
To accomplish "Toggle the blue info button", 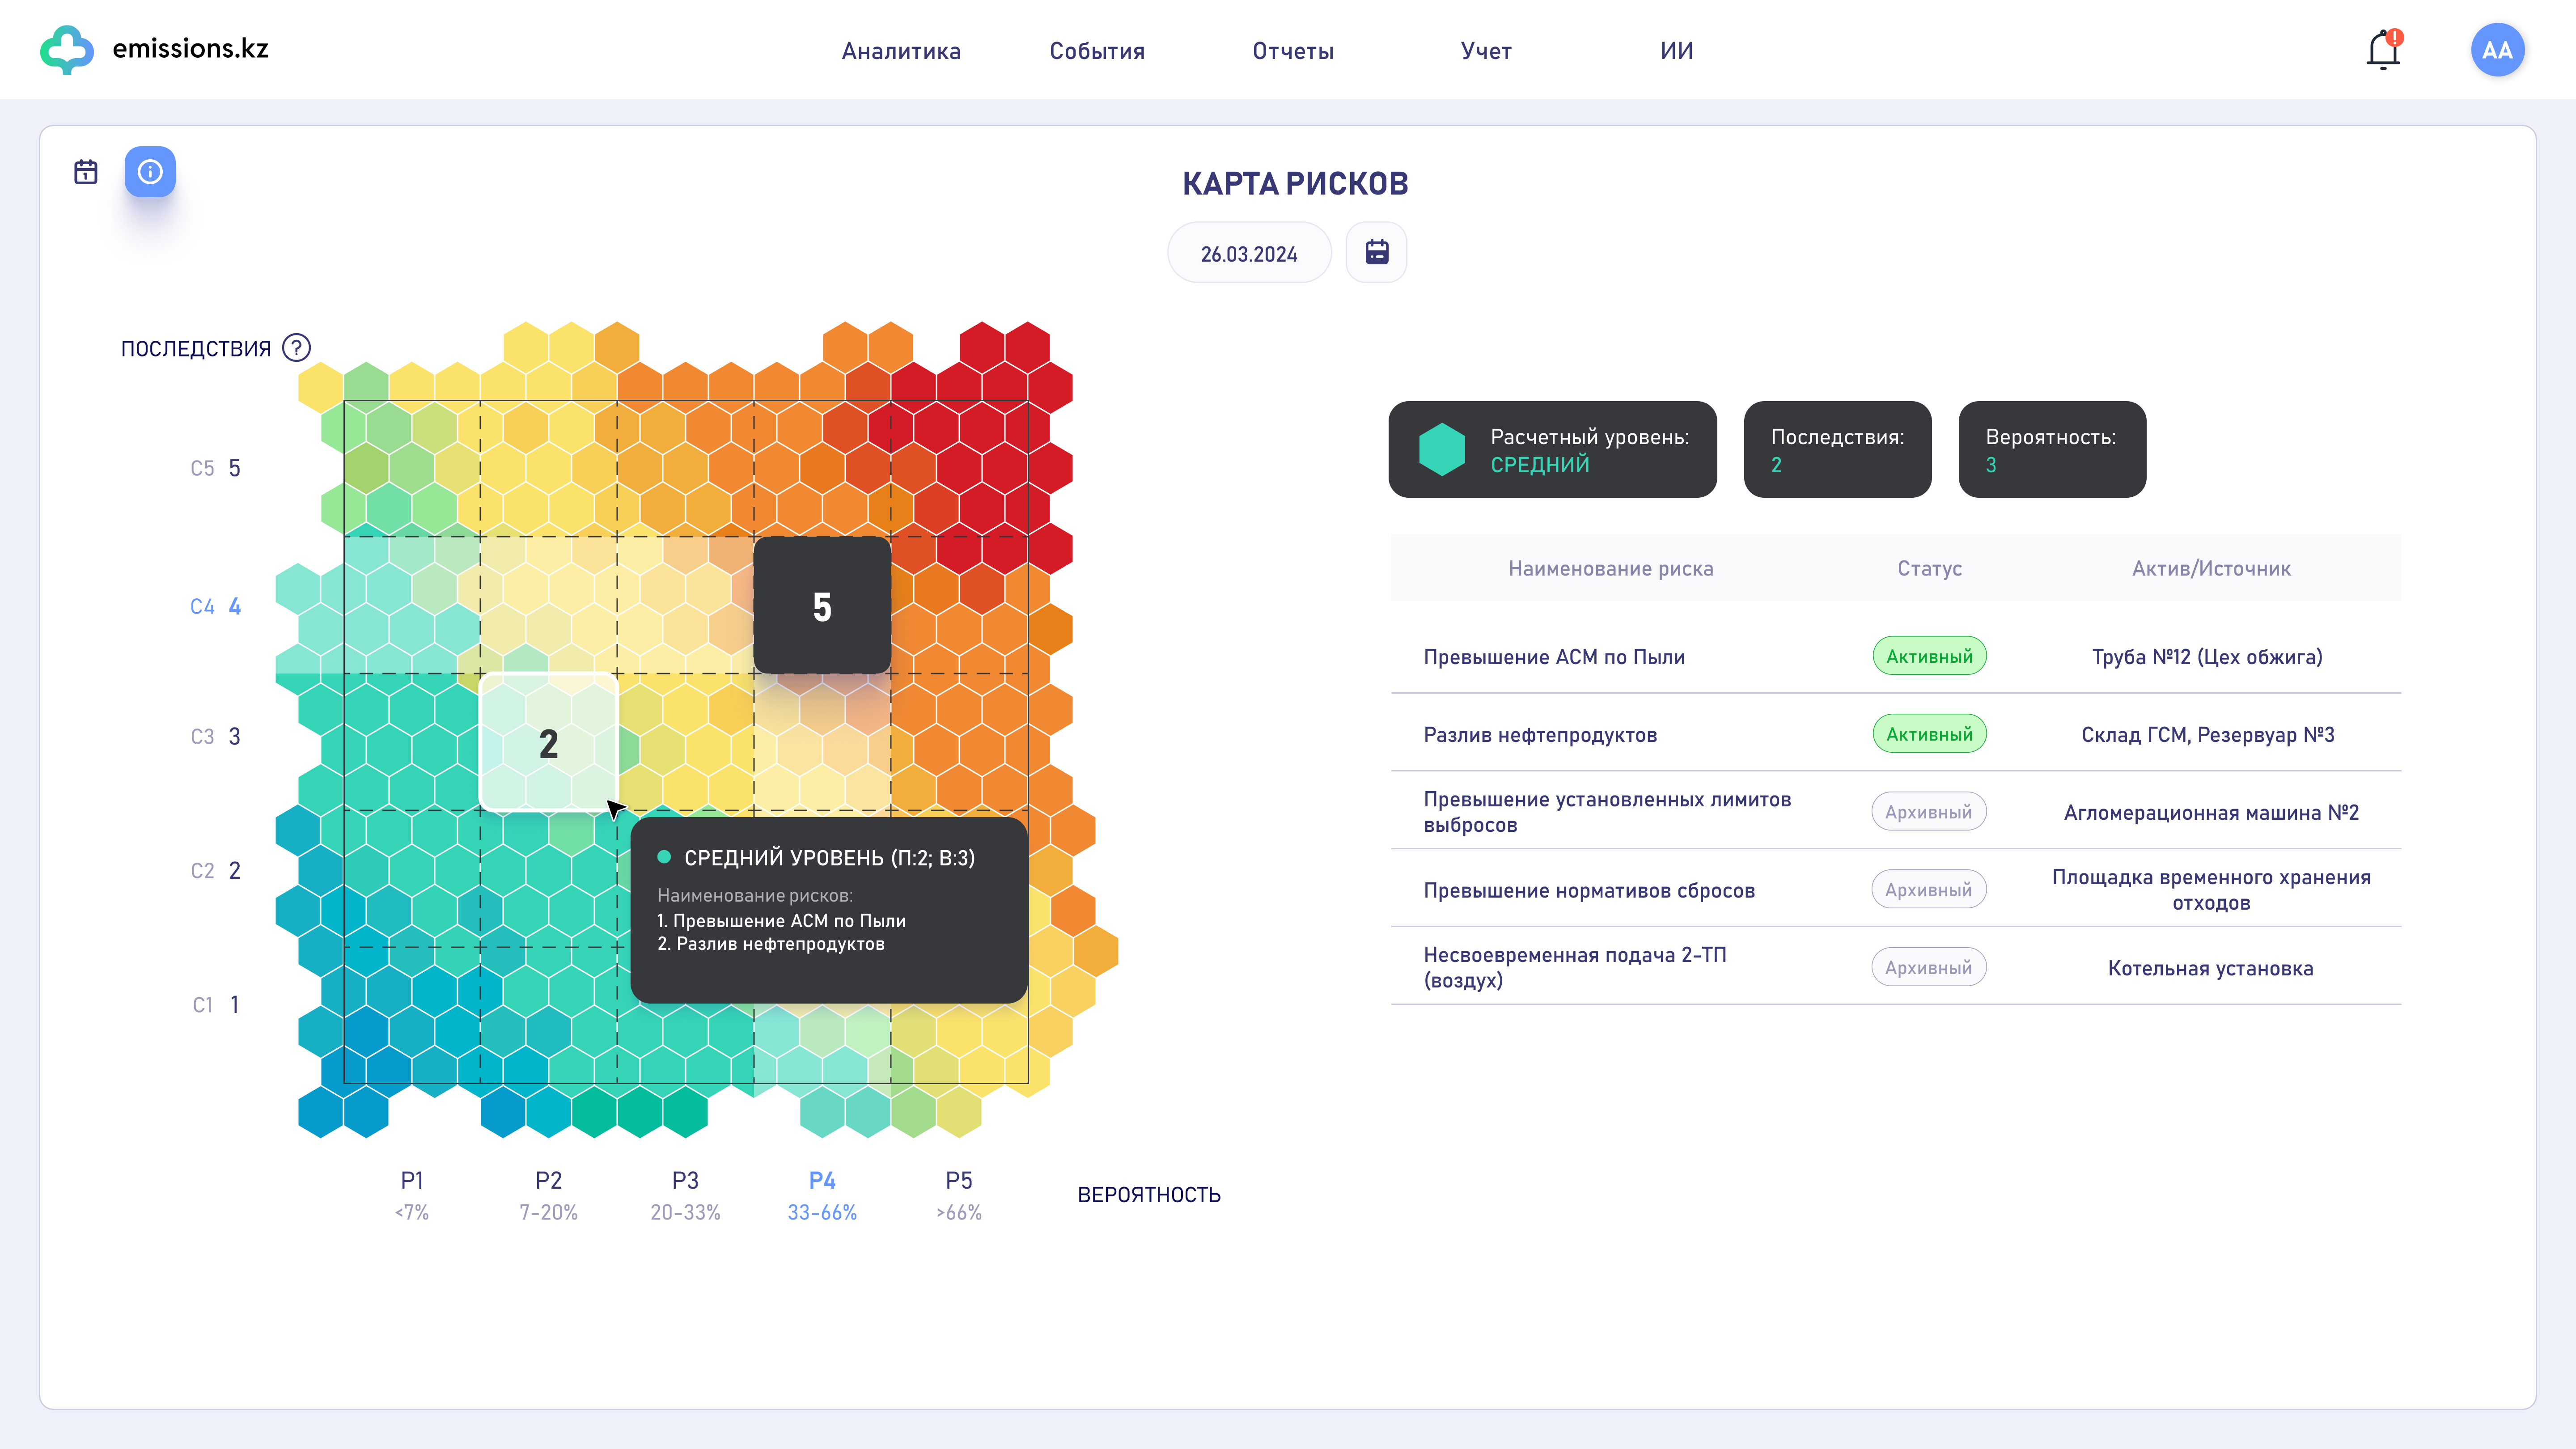I will pos(150,172).
